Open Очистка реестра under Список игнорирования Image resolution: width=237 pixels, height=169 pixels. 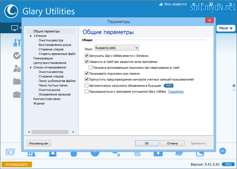coord(51,72)
